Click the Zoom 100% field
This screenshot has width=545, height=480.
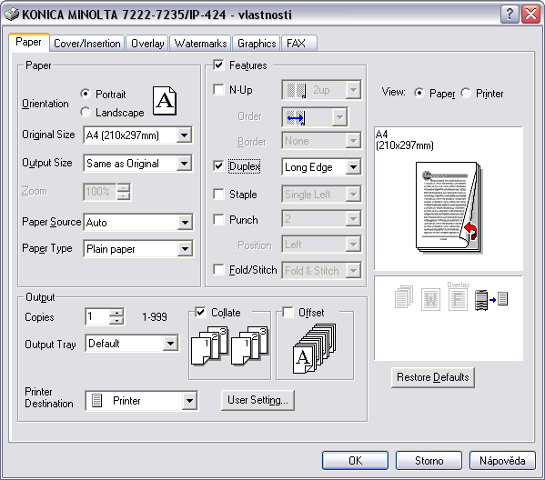point(100,192)
